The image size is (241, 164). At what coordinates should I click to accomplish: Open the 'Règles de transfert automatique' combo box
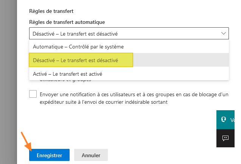(129, 34)
